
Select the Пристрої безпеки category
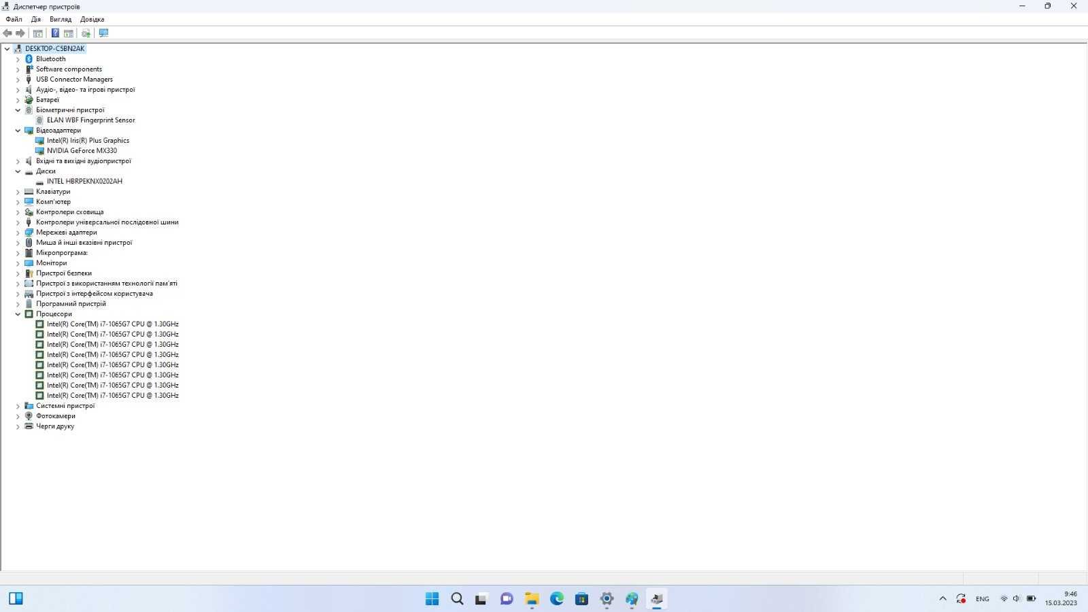(64, 273)
